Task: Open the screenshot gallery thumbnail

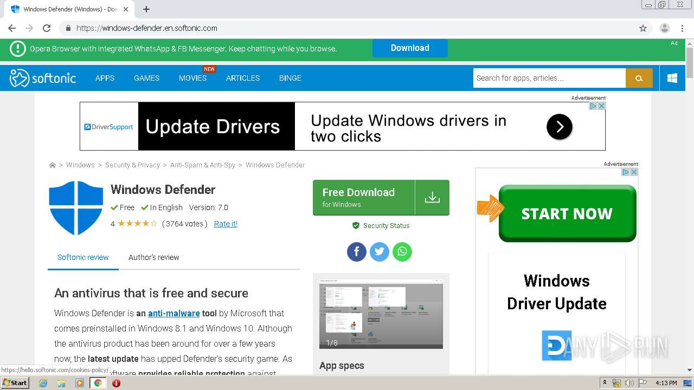Action: coord(381,314)
